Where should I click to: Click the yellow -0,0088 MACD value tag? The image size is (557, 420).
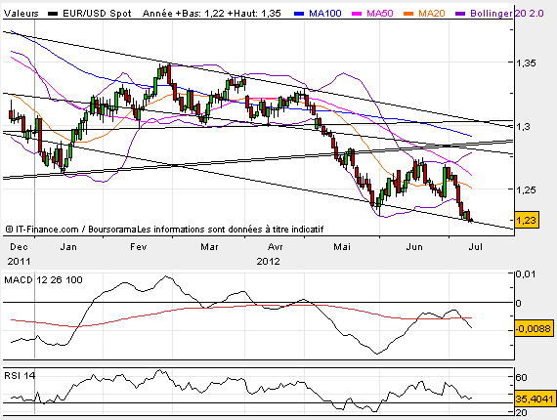coord(534,329)
